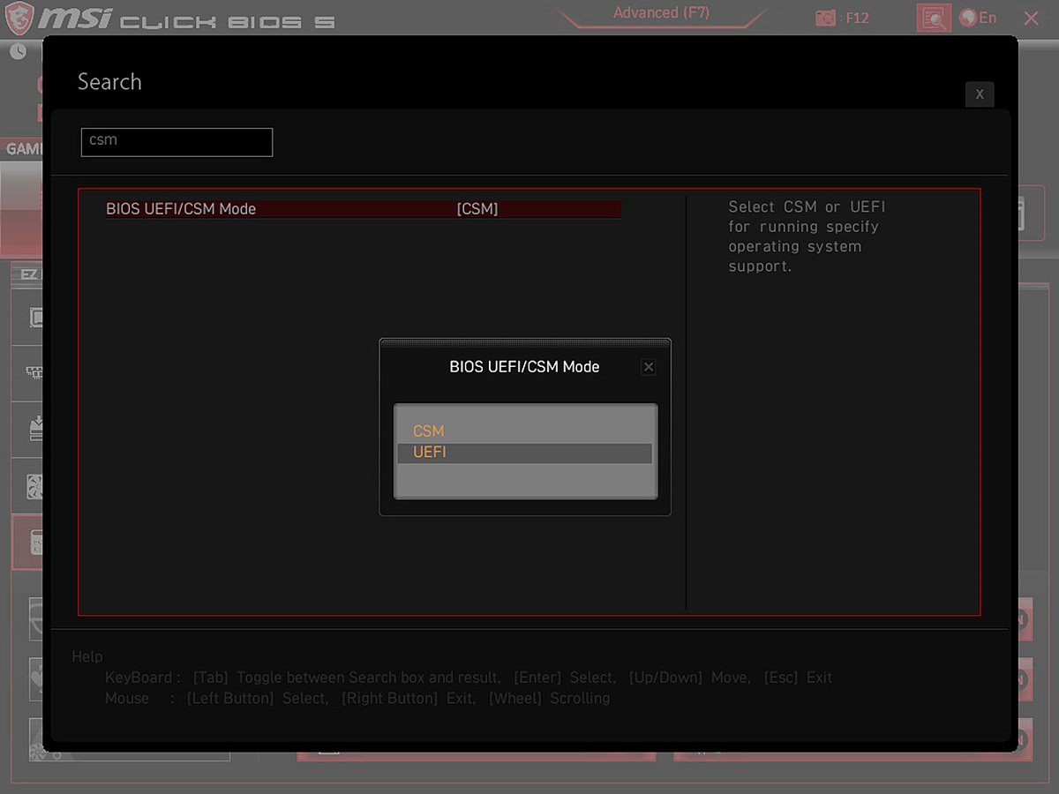The height and width of the screenshot is (794, 1059).
Task: Select UEFI in the mode popup
Action: click(x=524, y=453)
